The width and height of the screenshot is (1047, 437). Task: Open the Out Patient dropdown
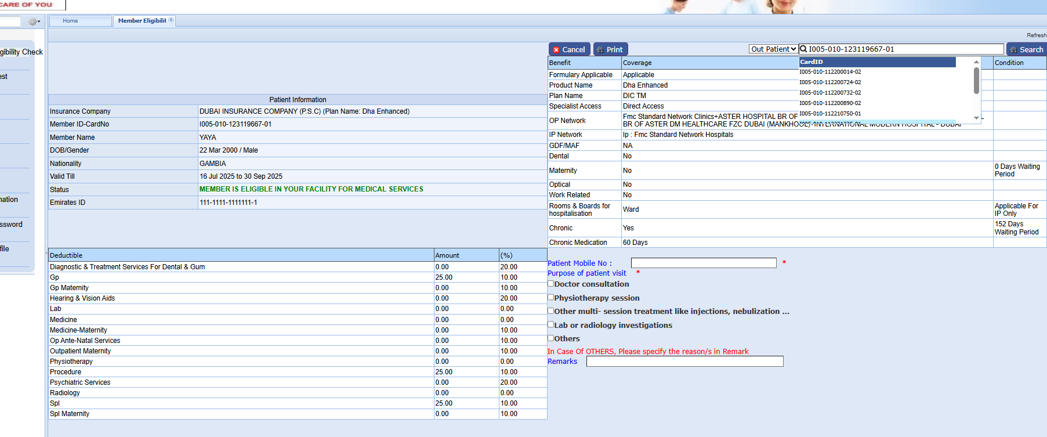[773, 49]
